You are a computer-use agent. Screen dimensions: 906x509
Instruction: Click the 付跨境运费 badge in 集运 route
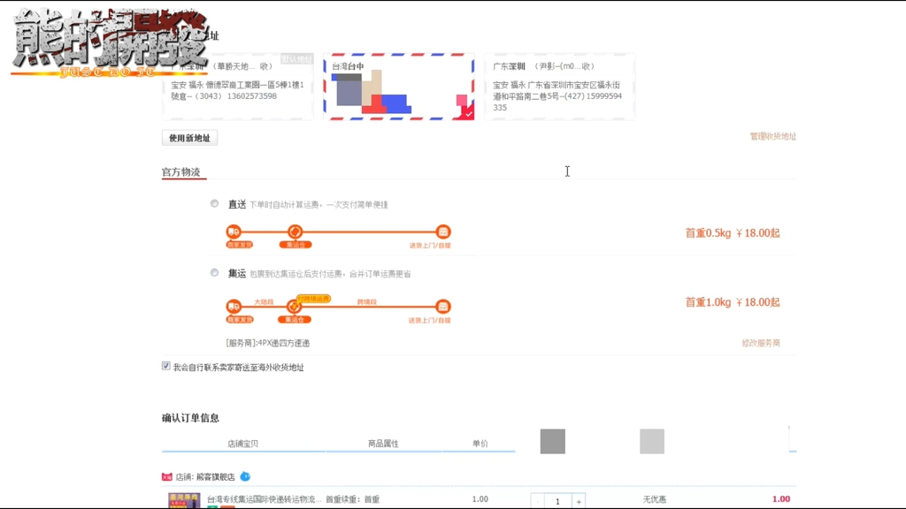pyautogui.click(x=313, y=299)
